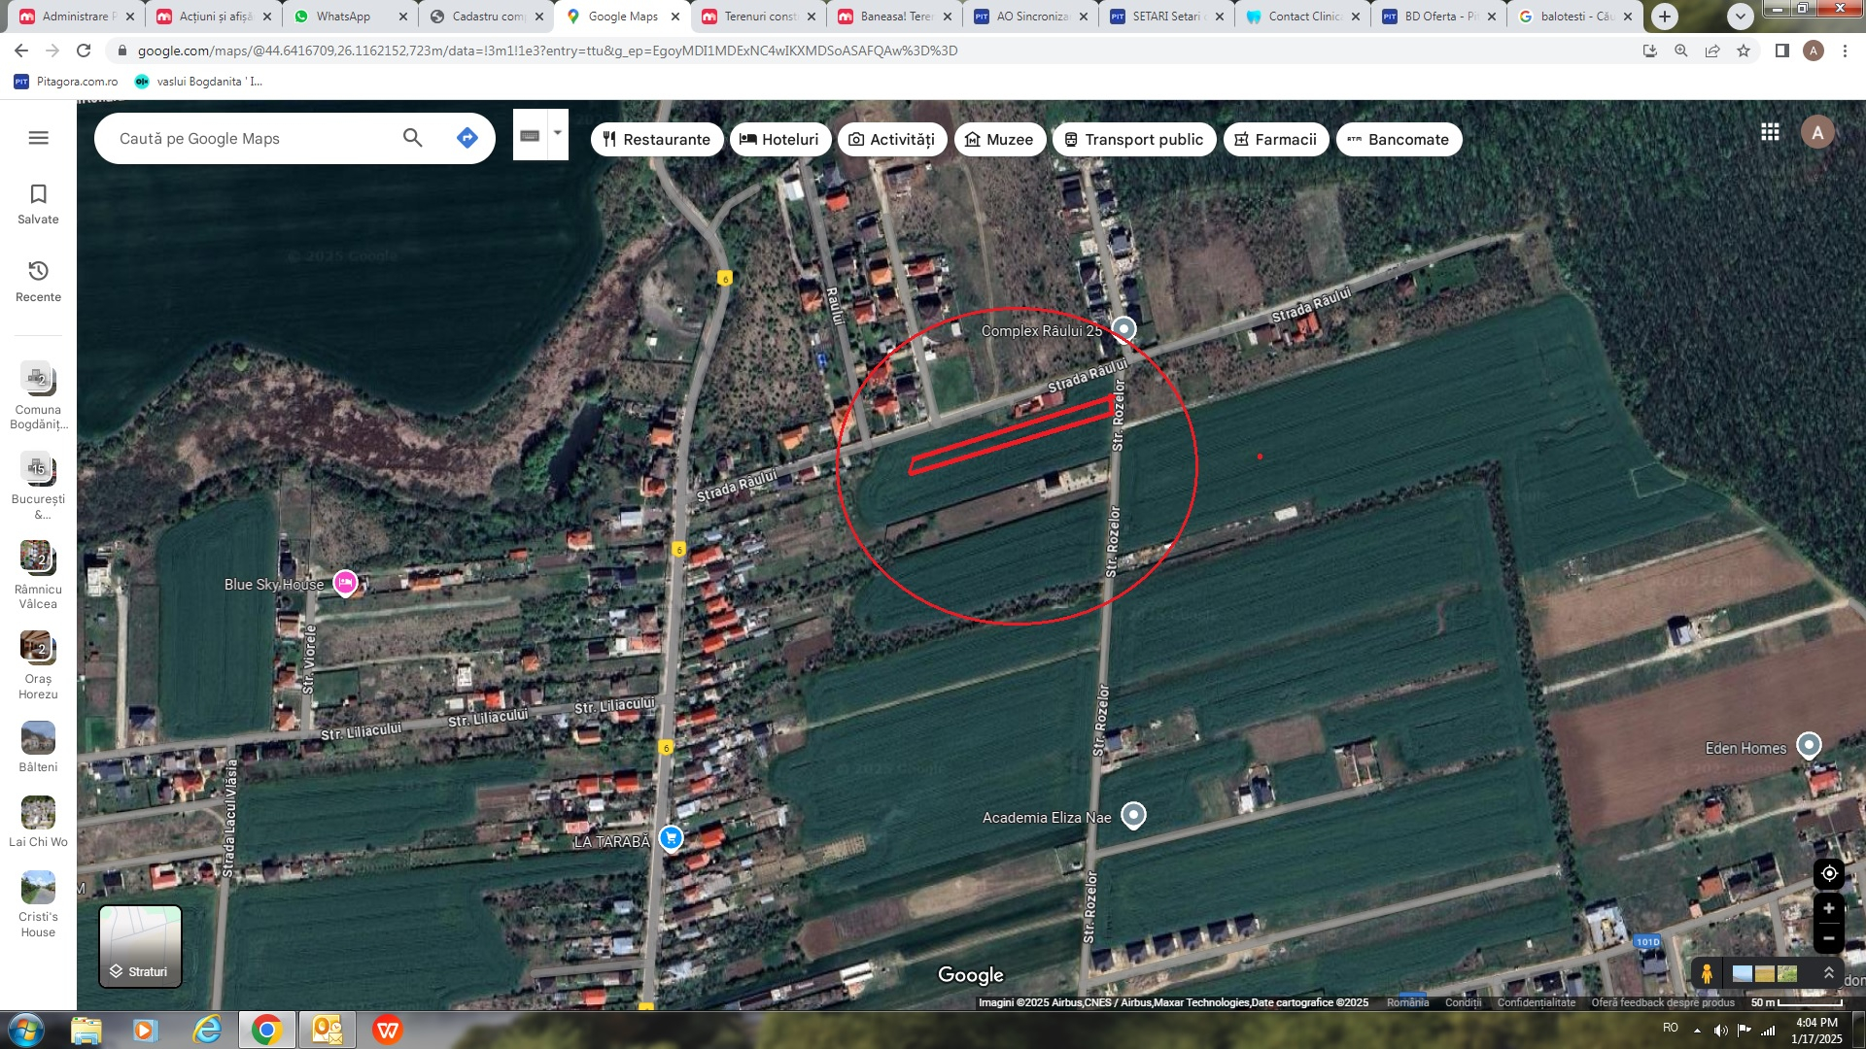Open the Google Maps hamburger menu
Image resolution: width=1866 pixels, height=1049 pixels.
[x=38, y=138]
